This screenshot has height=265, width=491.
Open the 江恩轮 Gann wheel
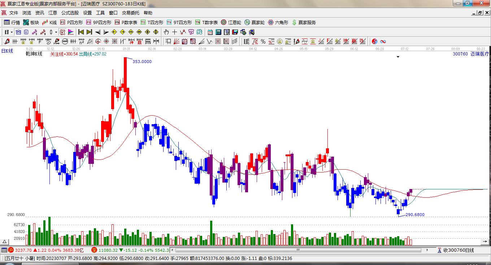click(x=231, y=22)
